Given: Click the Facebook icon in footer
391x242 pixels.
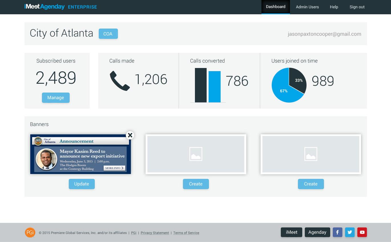Looking at the screenshot, I should tap(337, 232).
